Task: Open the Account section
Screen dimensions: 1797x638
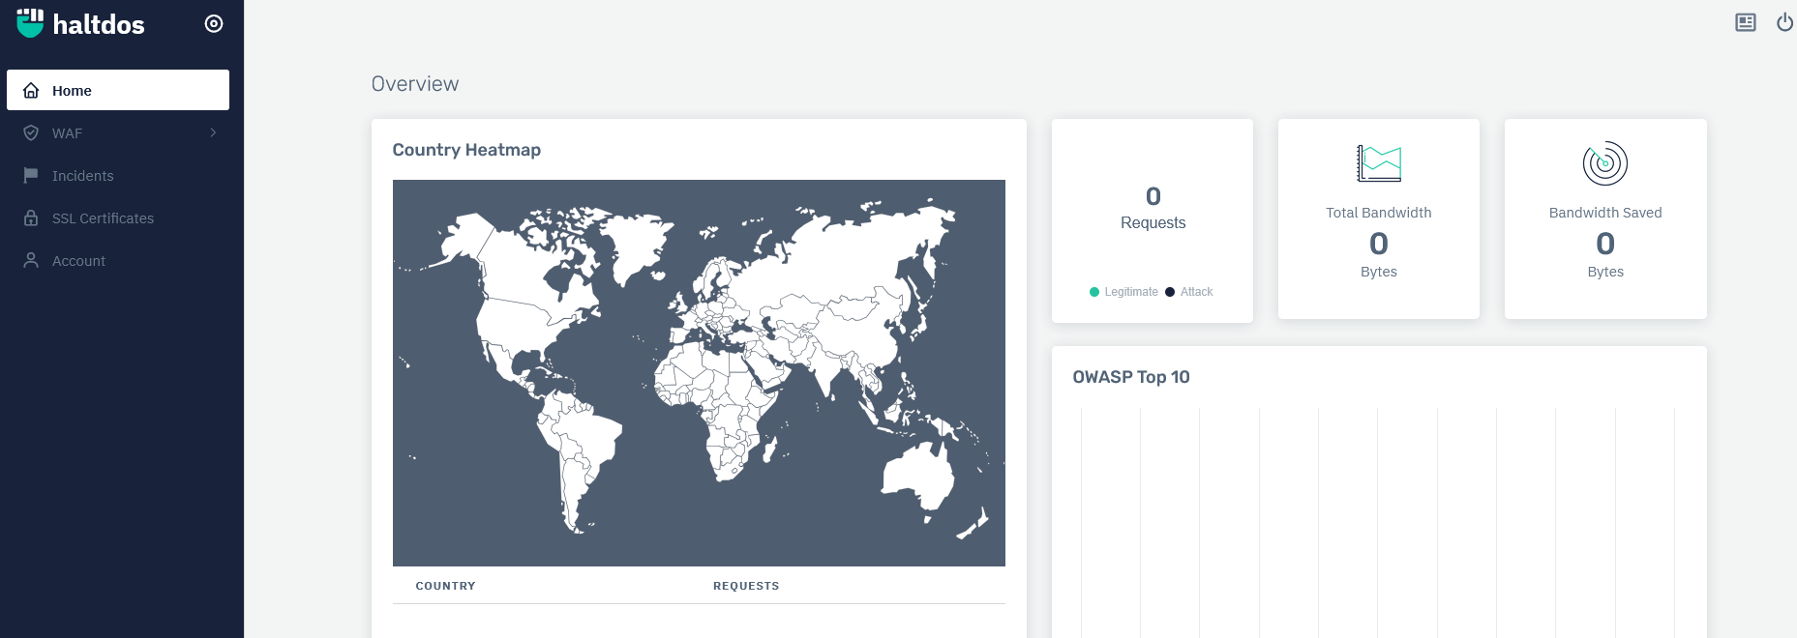Action: [x=78, y=261]
